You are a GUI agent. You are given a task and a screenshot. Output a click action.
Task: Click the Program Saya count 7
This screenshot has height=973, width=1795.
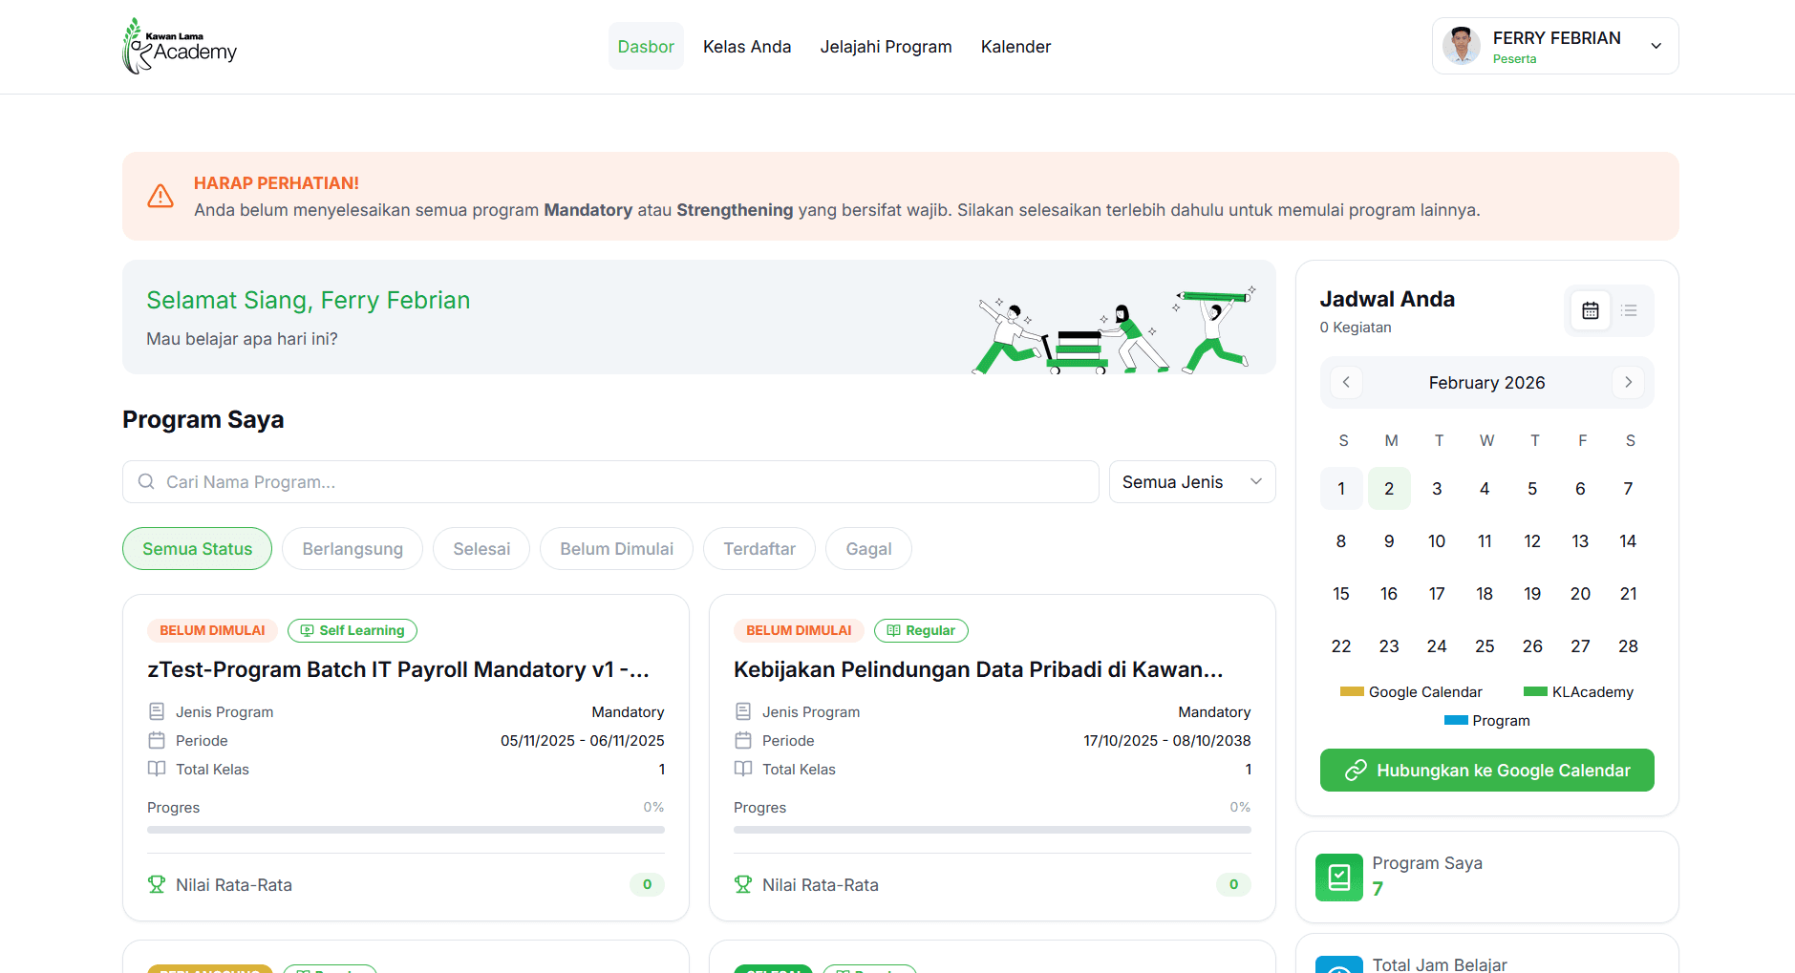(x=1378, y=889)
